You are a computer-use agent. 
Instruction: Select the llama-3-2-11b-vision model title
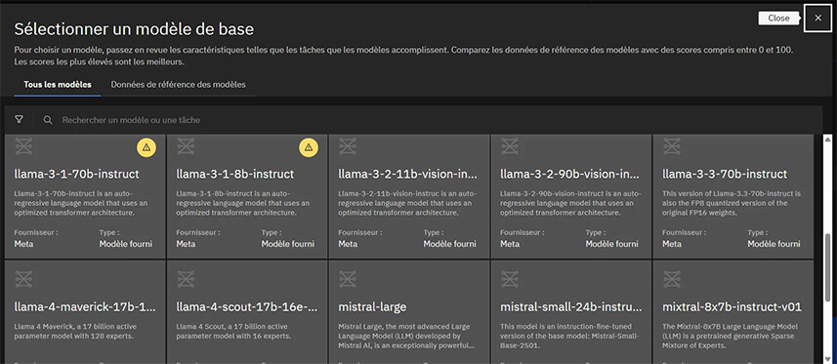[408, 174]
